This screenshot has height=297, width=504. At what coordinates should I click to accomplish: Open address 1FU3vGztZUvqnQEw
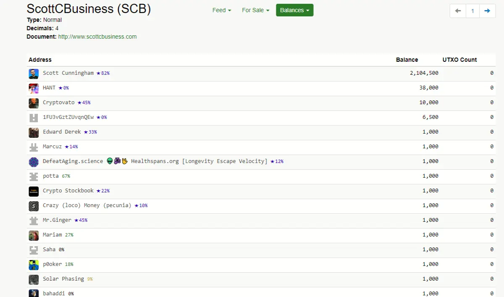(x=68, y=117)
